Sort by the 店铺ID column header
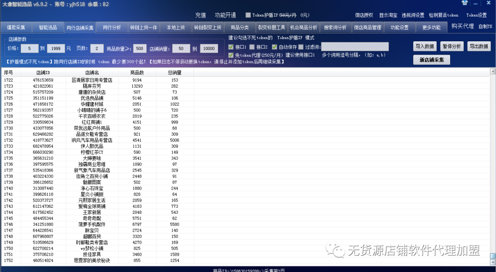This screenshot has height=272, width=496. [43, 72]
